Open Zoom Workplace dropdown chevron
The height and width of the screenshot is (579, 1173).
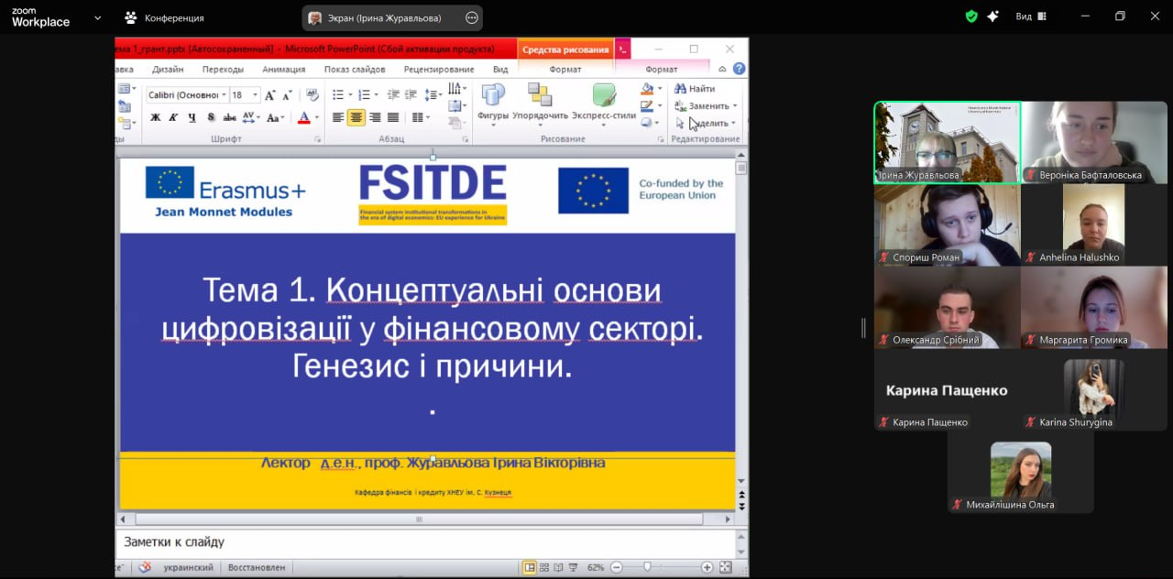click(x=97, y=17)
